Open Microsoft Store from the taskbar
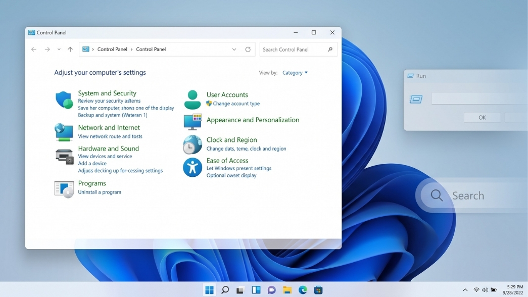 click(x=318, y=289)
